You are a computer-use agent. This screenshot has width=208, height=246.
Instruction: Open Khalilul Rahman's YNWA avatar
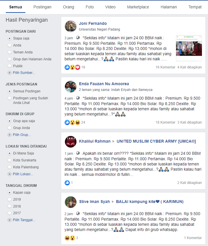coord(70,142)
